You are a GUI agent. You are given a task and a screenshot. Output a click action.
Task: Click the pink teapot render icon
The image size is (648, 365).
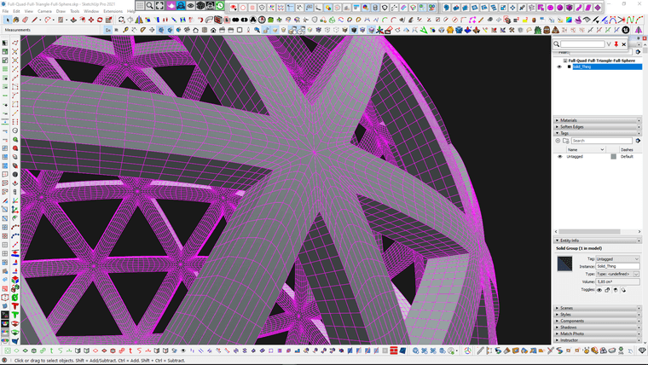point(171,6)
